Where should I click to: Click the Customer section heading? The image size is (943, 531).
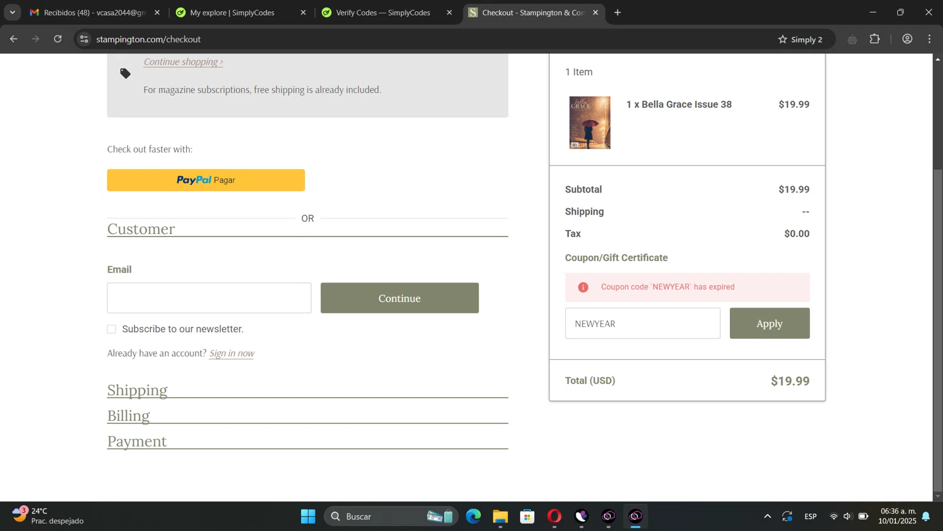click(x=141, y=228)
